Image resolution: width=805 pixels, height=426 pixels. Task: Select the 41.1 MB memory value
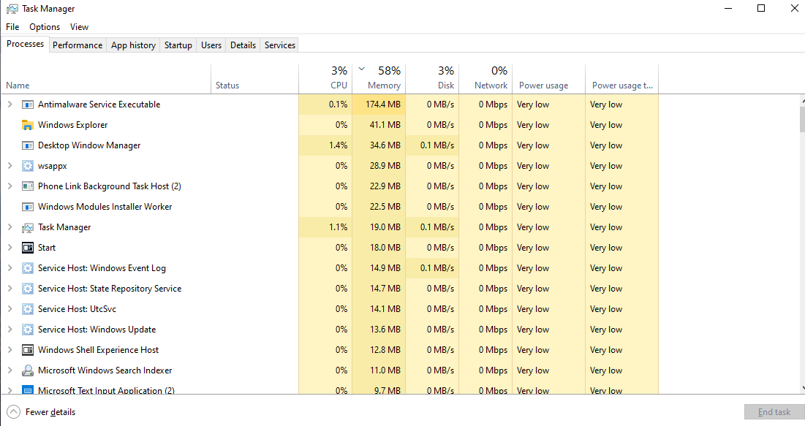pyautogui.click(x=385, y=125)
